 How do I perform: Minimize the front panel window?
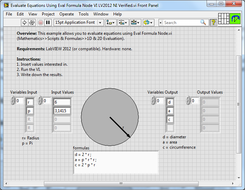click(212, 4)
